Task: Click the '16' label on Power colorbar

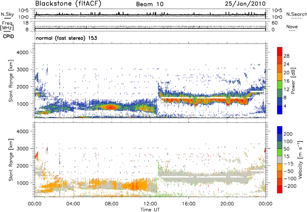Action: (x=286, y=81)
